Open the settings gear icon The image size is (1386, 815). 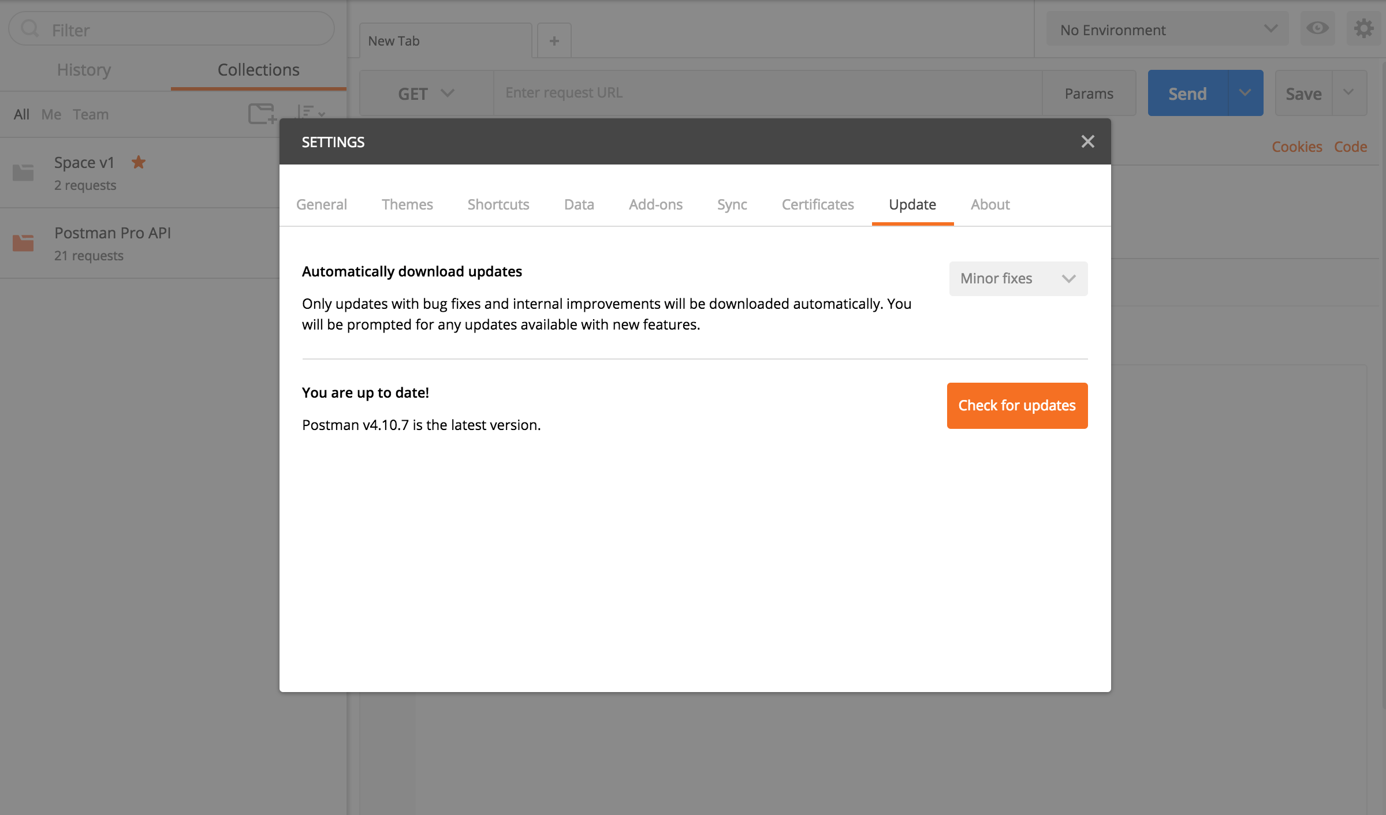coord(1363,29)
